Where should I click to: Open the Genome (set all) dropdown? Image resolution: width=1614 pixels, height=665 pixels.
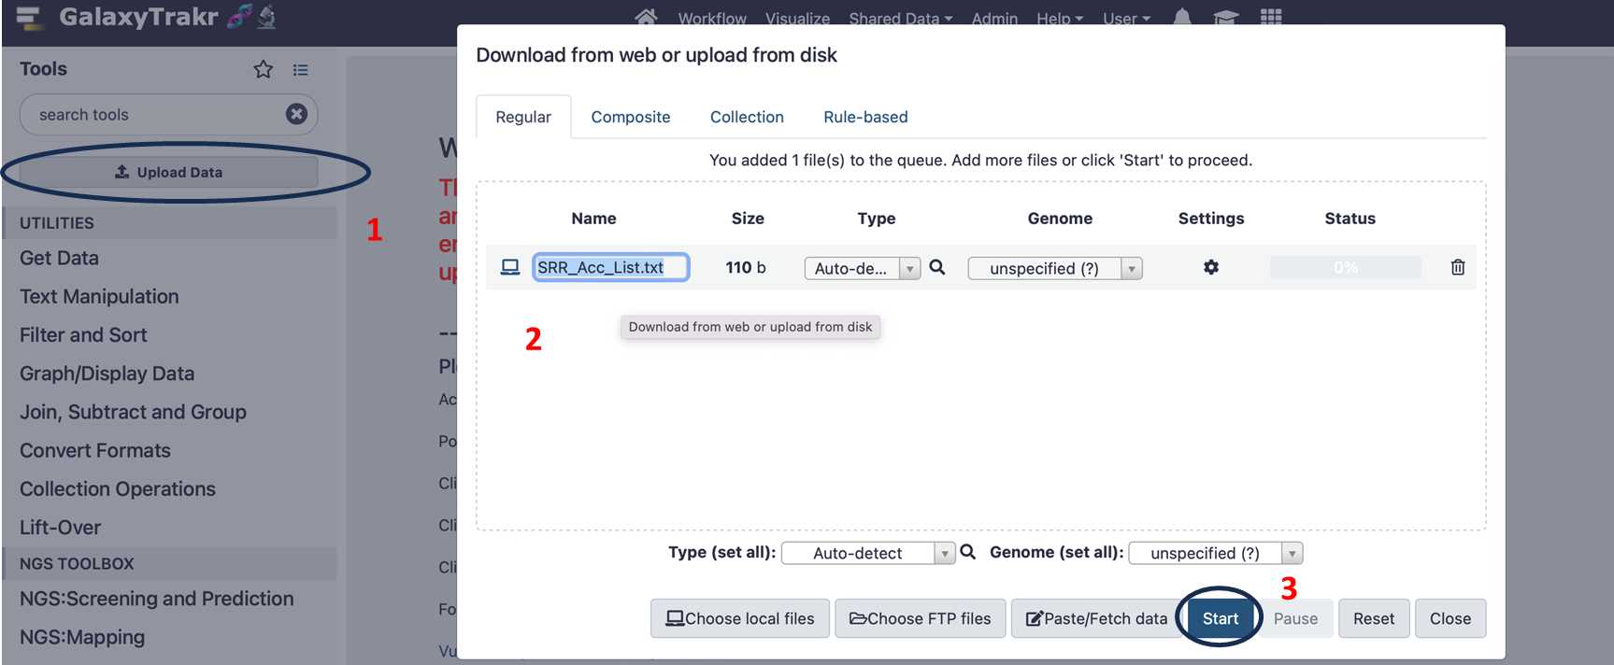pyautogui.click(x=1216, y=553)
